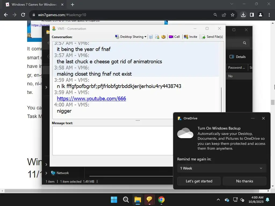Click the VM5 user icon in title bar
This screenshot has width=275, height=206.
[x=54, y=28]
